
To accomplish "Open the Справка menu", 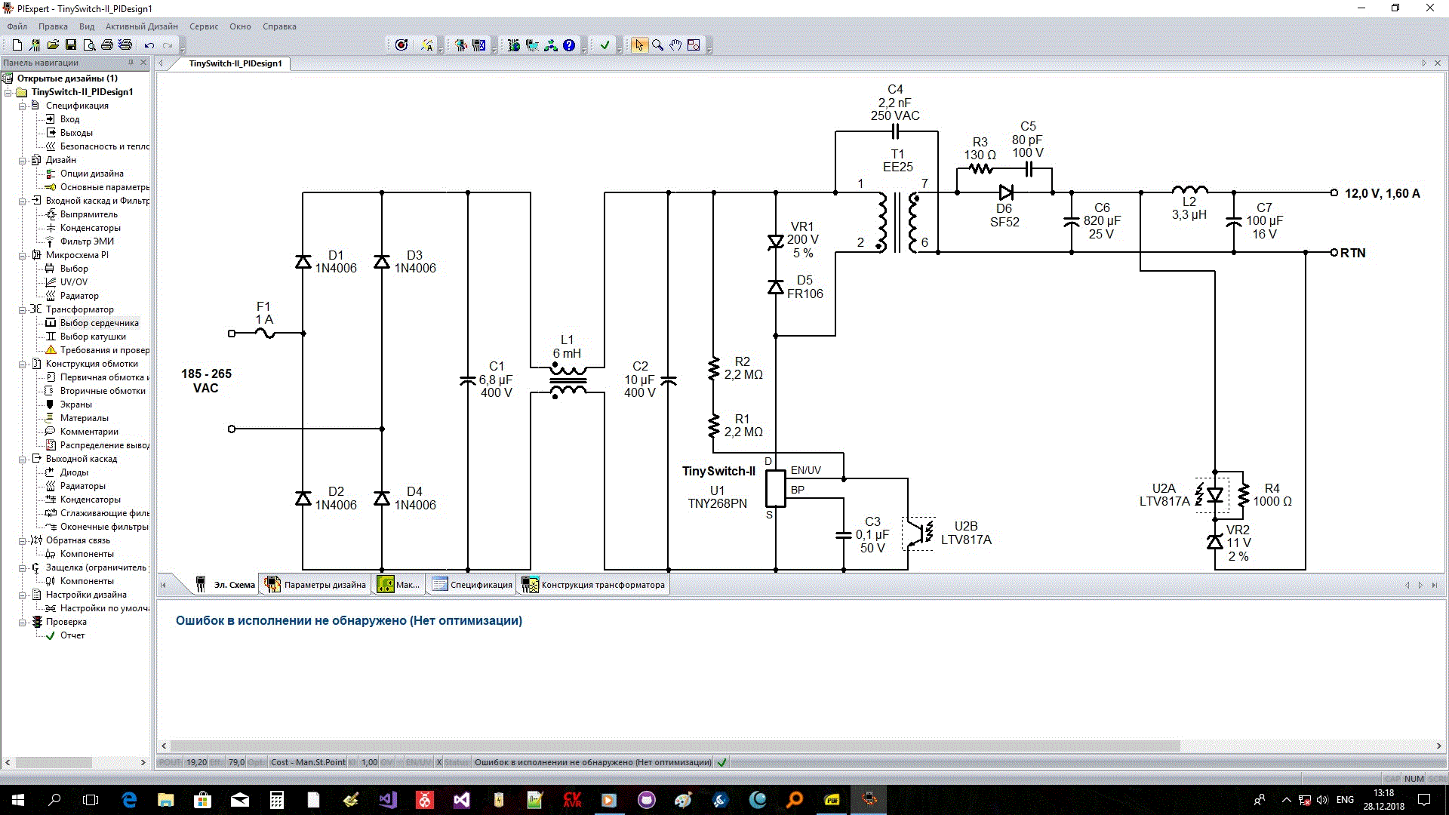I will click(279, 26).
